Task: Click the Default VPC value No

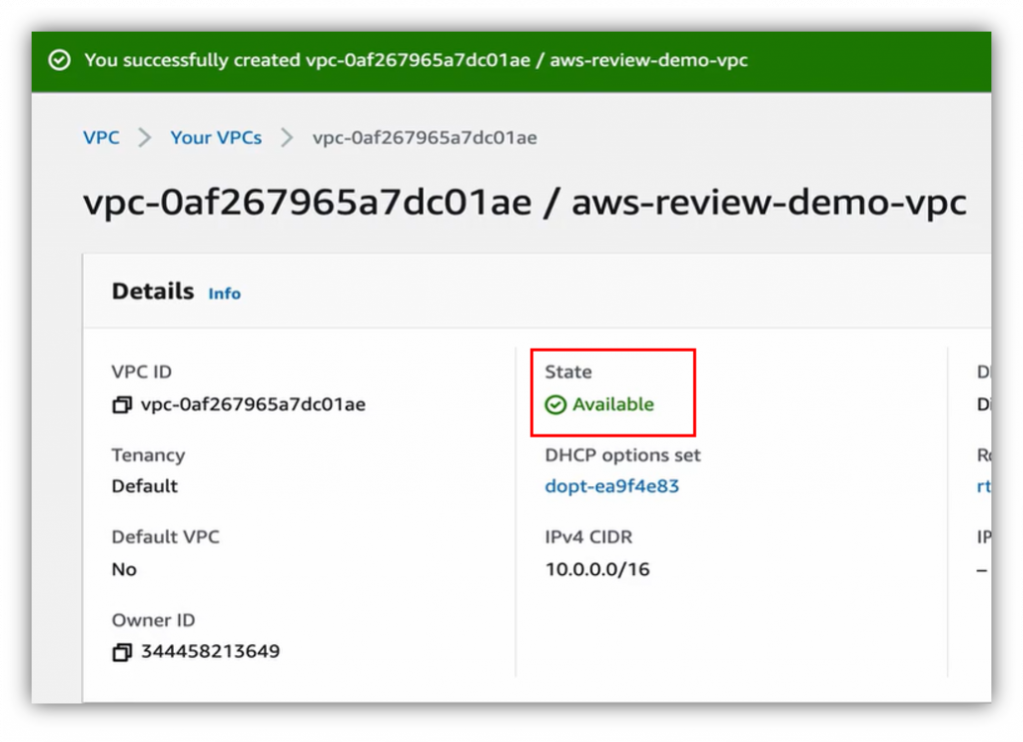Action: coord(124,569)
